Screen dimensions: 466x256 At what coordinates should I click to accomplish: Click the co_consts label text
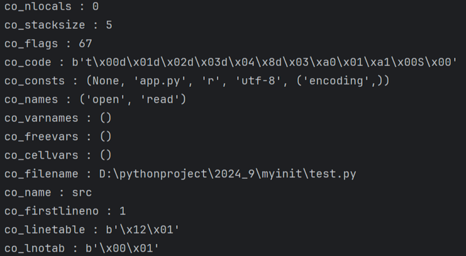click(34, 81)
